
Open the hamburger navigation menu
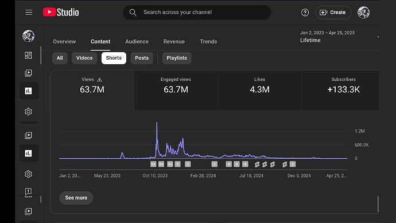[29, 13]
